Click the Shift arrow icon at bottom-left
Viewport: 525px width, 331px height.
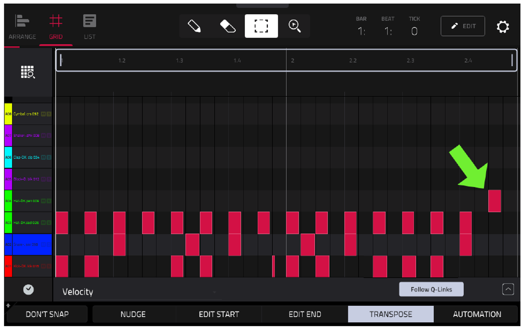8,305
